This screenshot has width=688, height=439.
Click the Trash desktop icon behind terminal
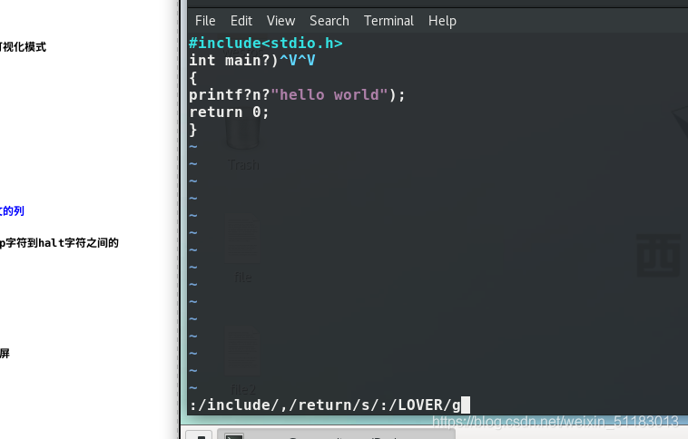click(243, 140)
